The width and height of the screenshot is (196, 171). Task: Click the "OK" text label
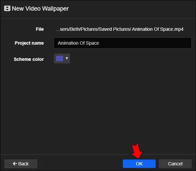pos(139,164)
